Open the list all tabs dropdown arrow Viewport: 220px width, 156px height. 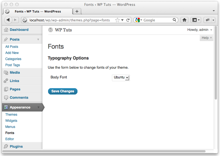[x=214, y=11]
